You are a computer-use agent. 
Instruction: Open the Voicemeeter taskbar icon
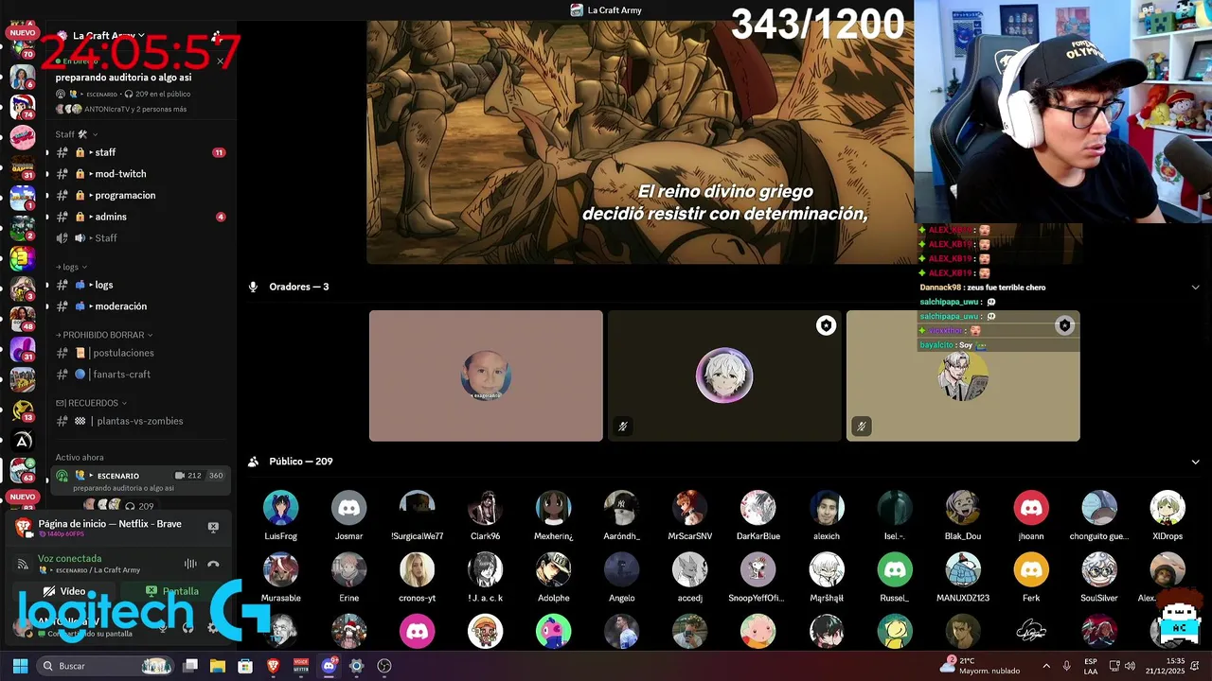click(301, 666)
